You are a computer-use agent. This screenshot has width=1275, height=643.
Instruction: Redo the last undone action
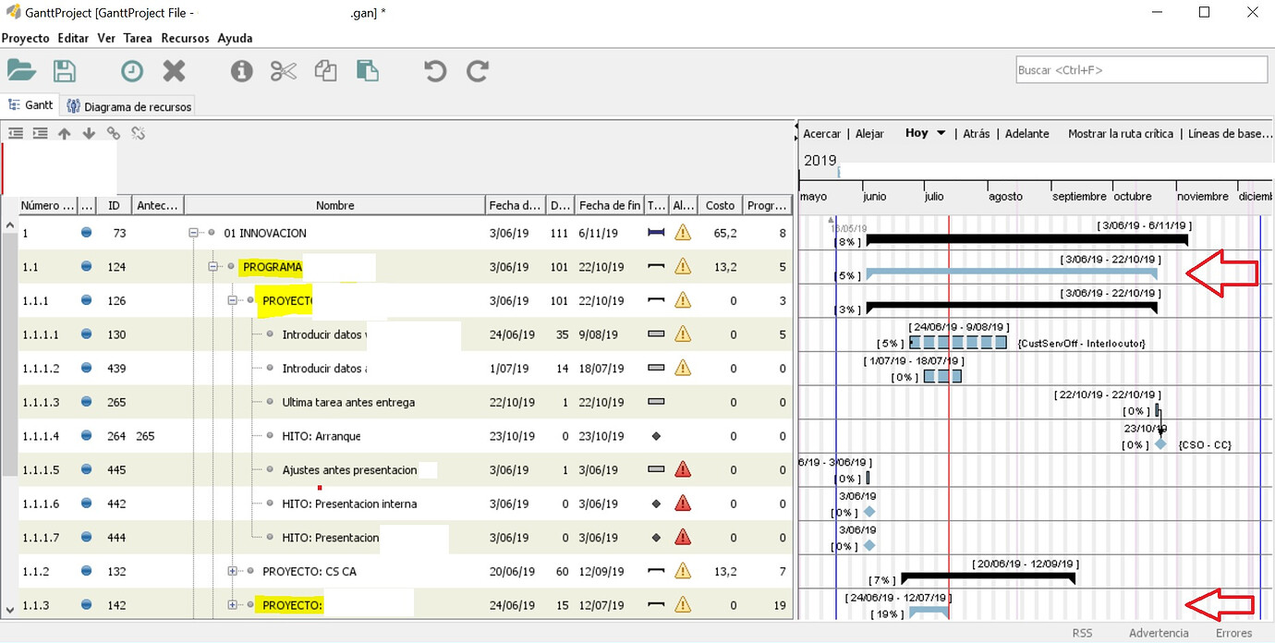[x=478, y=70]
